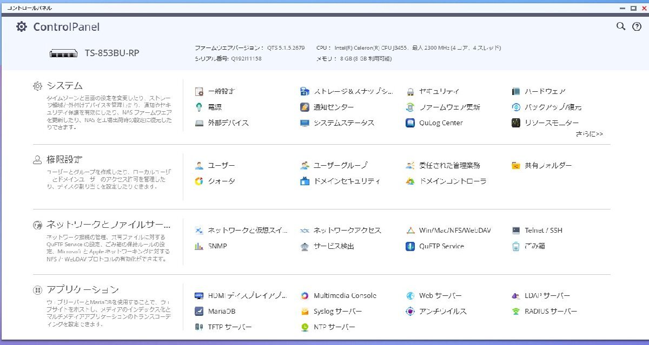
Task: Open セキュリティ security settings
Action: tap(433, 91)
